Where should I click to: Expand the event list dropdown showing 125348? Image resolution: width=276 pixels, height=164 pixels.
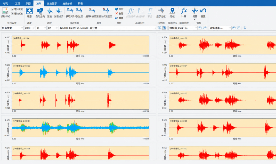[108, 28]
